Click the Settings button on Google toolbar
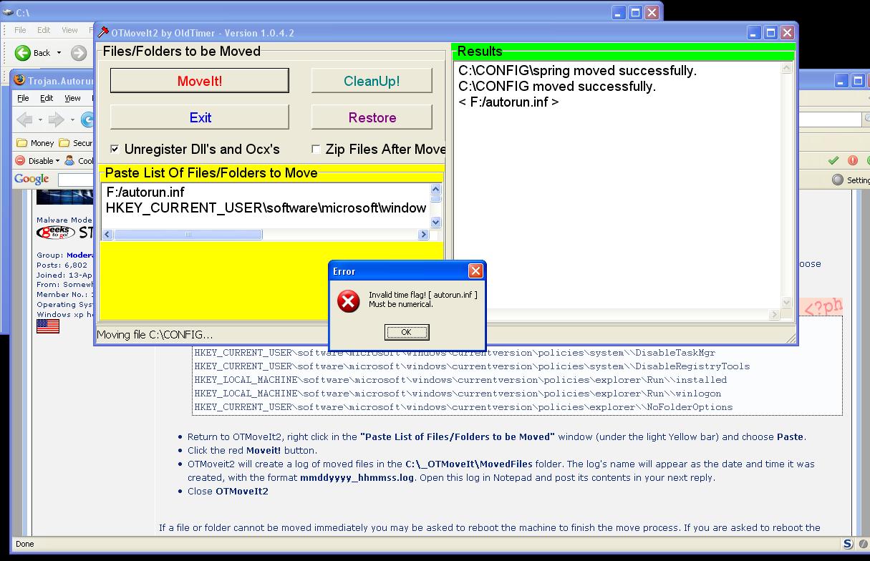 coord(851,180)
